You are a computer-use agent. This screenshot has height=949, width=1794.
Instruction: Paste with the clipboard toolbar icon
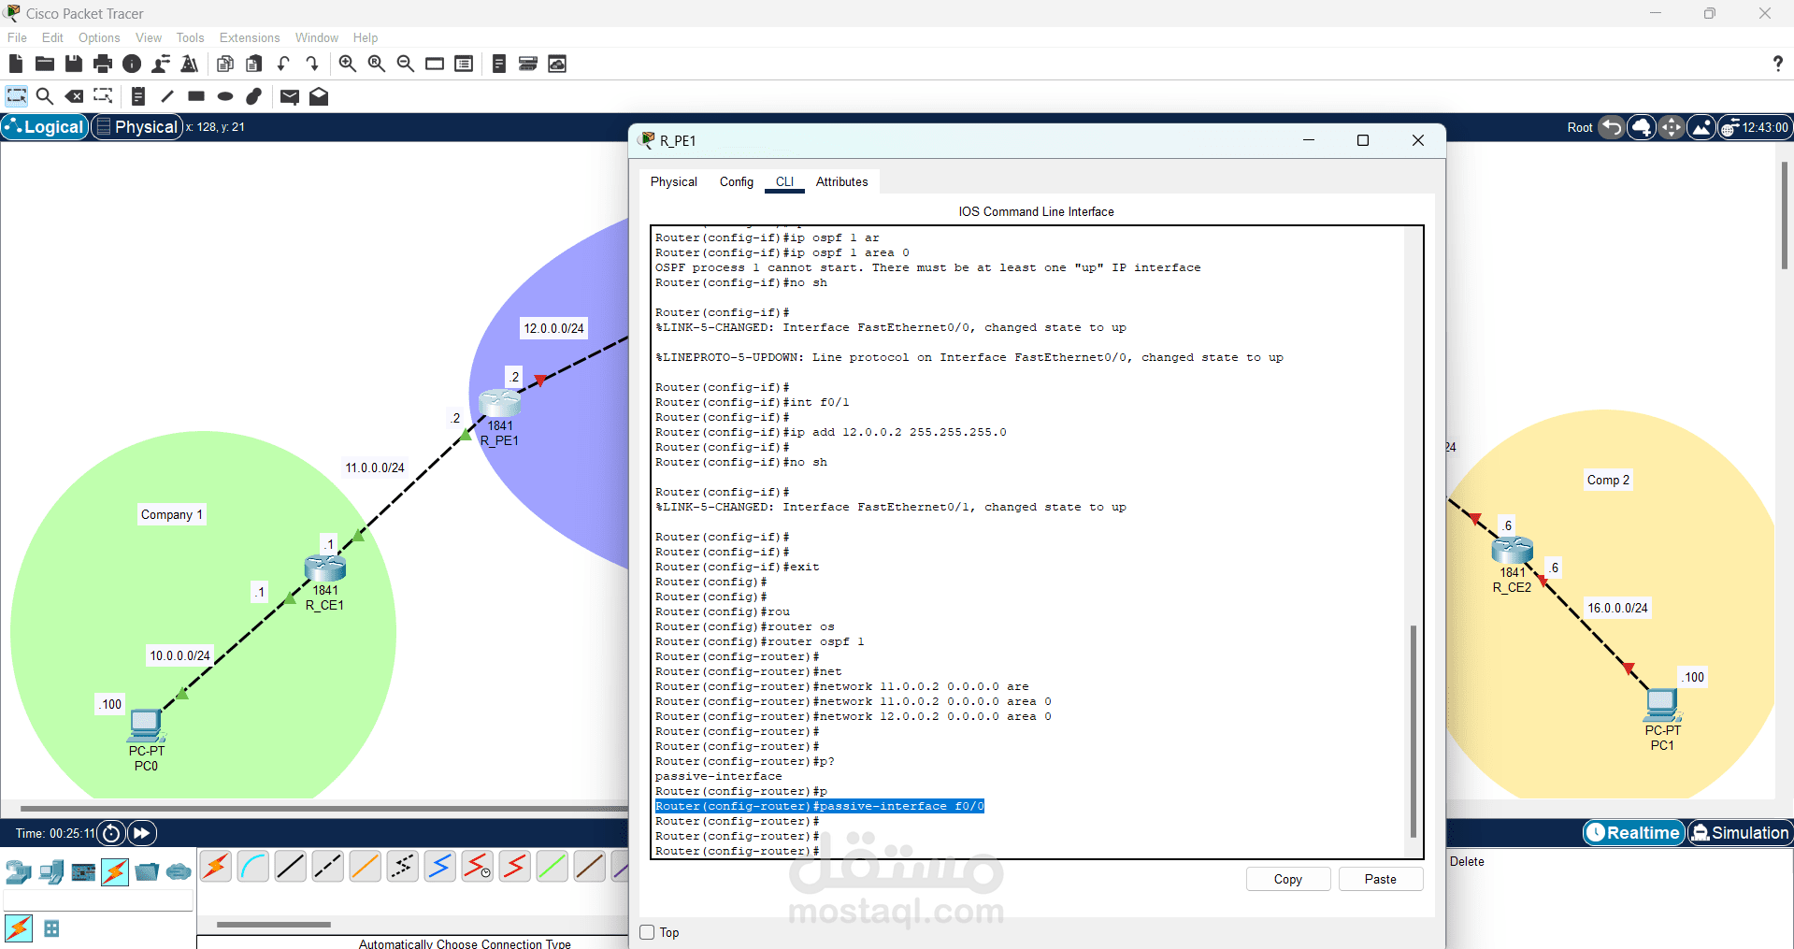point(254,64)
